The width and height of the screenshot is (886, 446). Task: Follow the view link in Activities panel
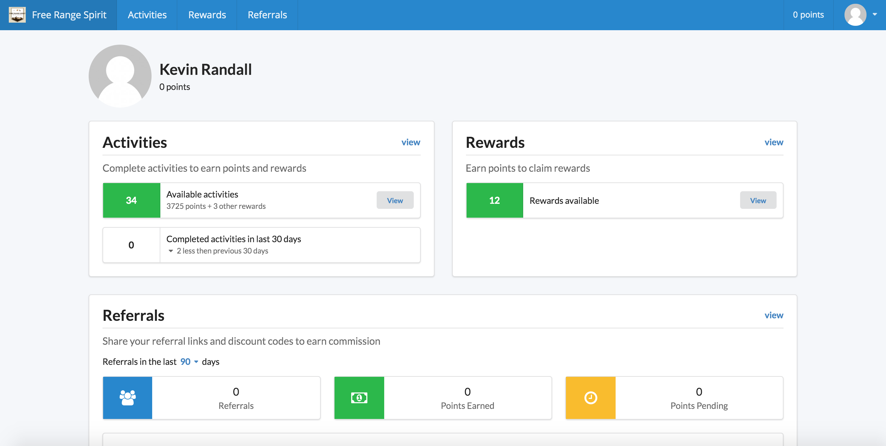tap(411, 142)
